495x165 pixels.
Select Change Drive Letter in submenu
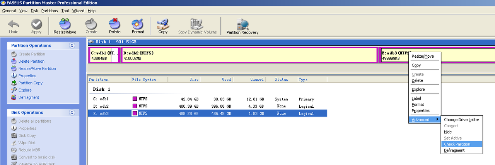[x=462, y=120]
